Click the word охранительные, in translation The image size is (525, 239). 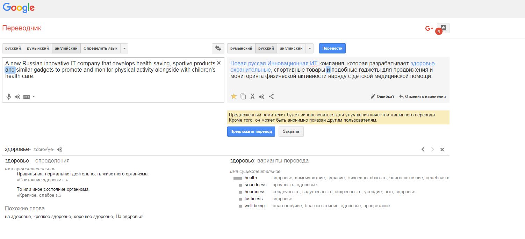tap(251, 70)
